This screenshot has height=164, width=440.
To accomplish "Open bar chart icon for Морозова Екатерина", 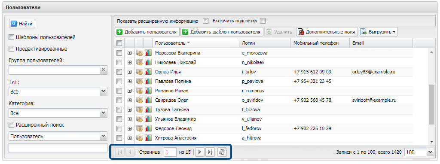I will point(148,53).
